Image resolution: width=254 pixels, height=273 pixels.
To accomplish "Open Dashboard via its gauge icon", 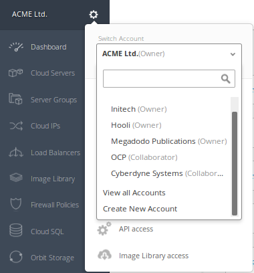I will (x=16, y=47).
